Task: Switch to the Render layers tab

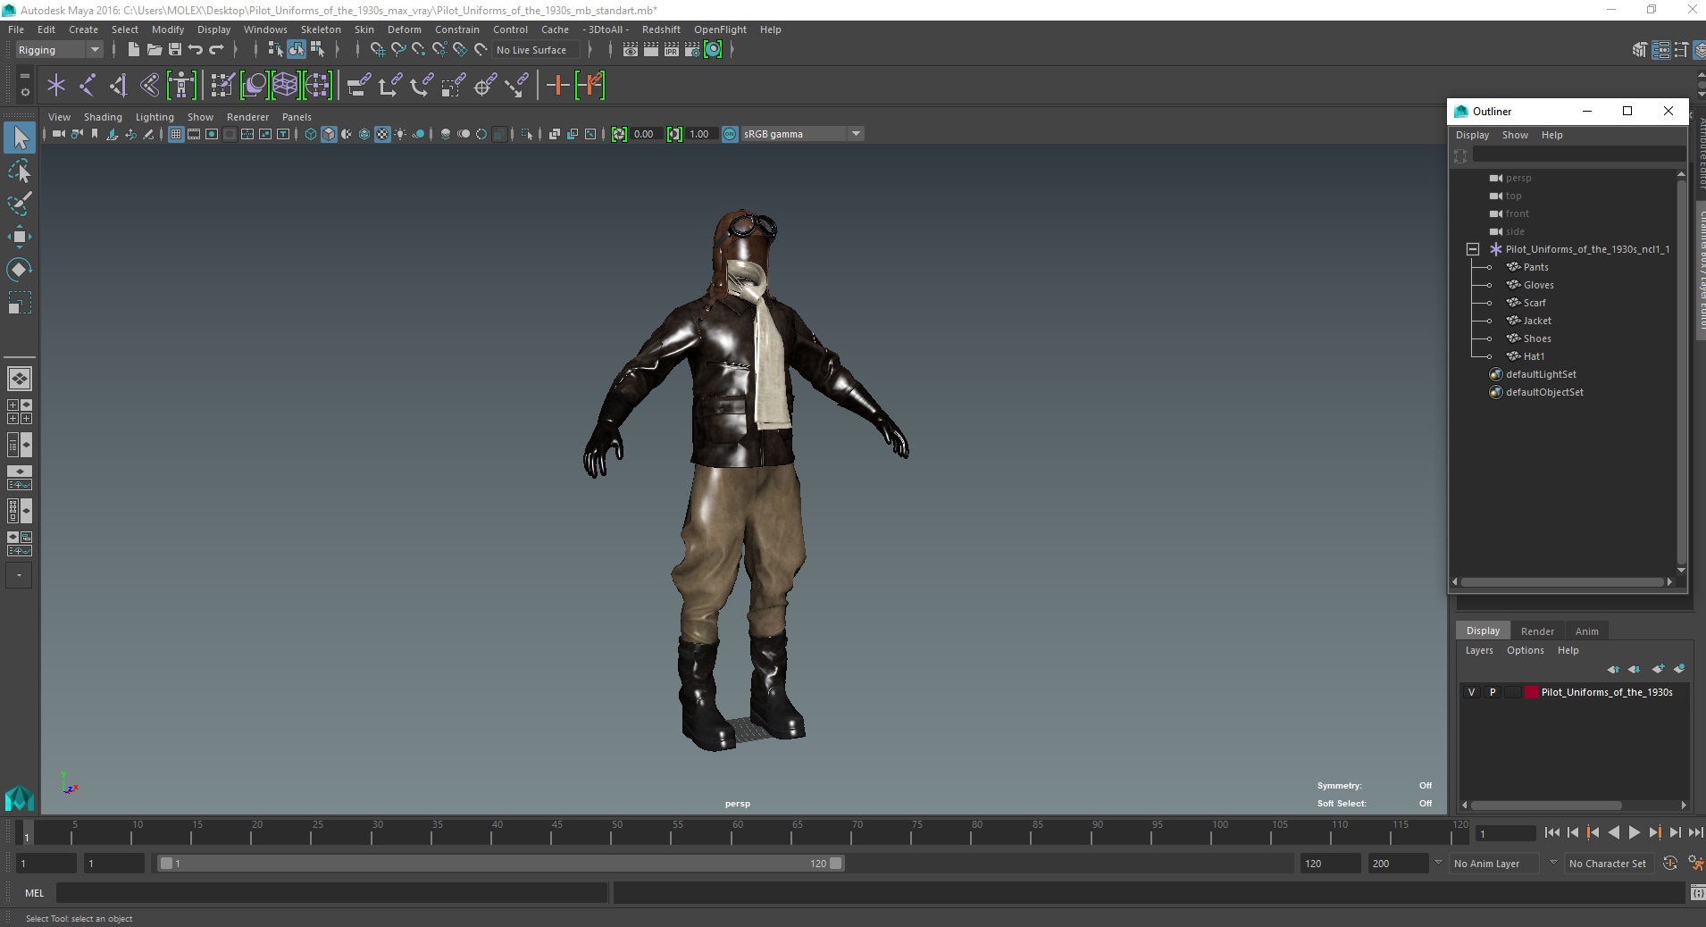Action: [1537, 631]
